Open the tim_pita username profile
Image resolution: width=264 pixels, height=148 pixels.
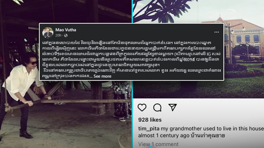coord(149,129)
